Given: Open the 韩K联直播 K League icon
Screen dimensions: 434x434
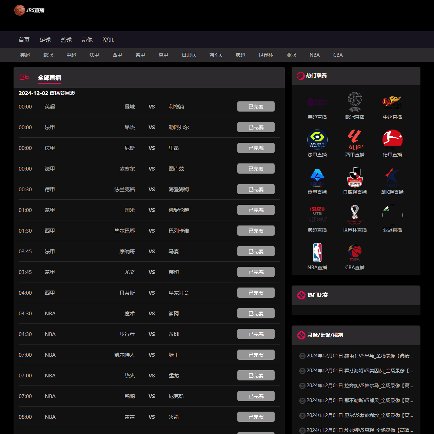Looking at the screenshot, I should 393,177.
